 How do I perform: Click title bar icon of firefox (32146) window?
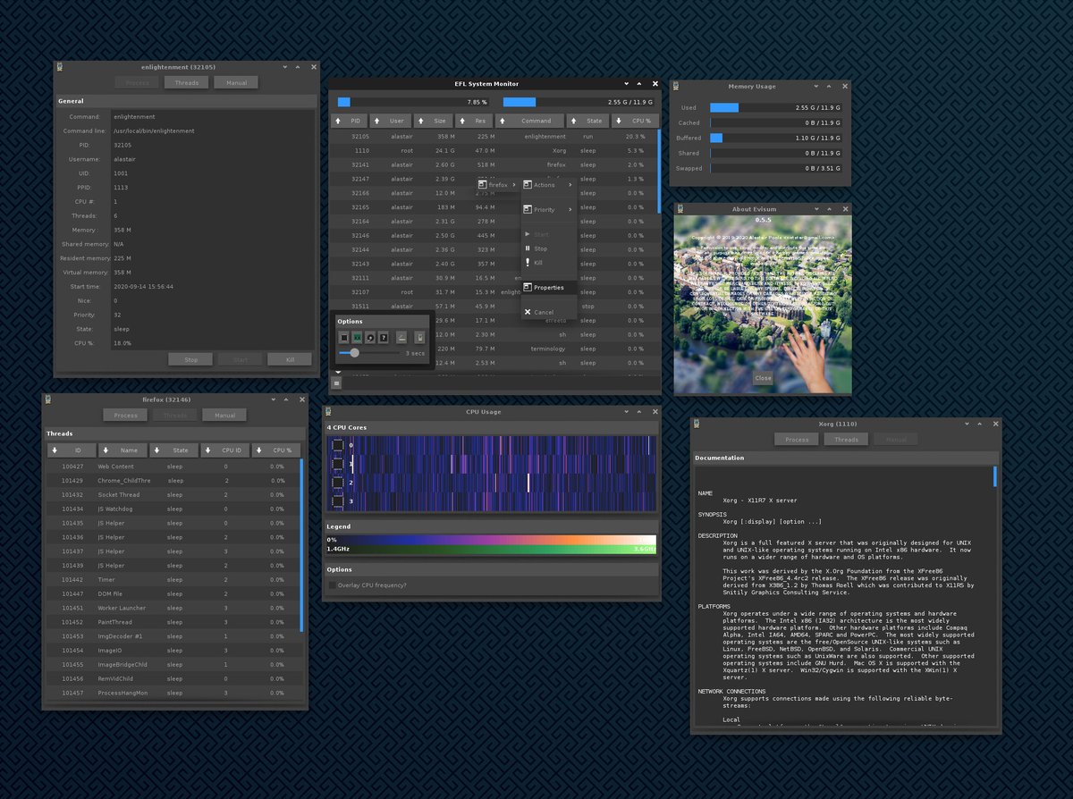(48, 399)
